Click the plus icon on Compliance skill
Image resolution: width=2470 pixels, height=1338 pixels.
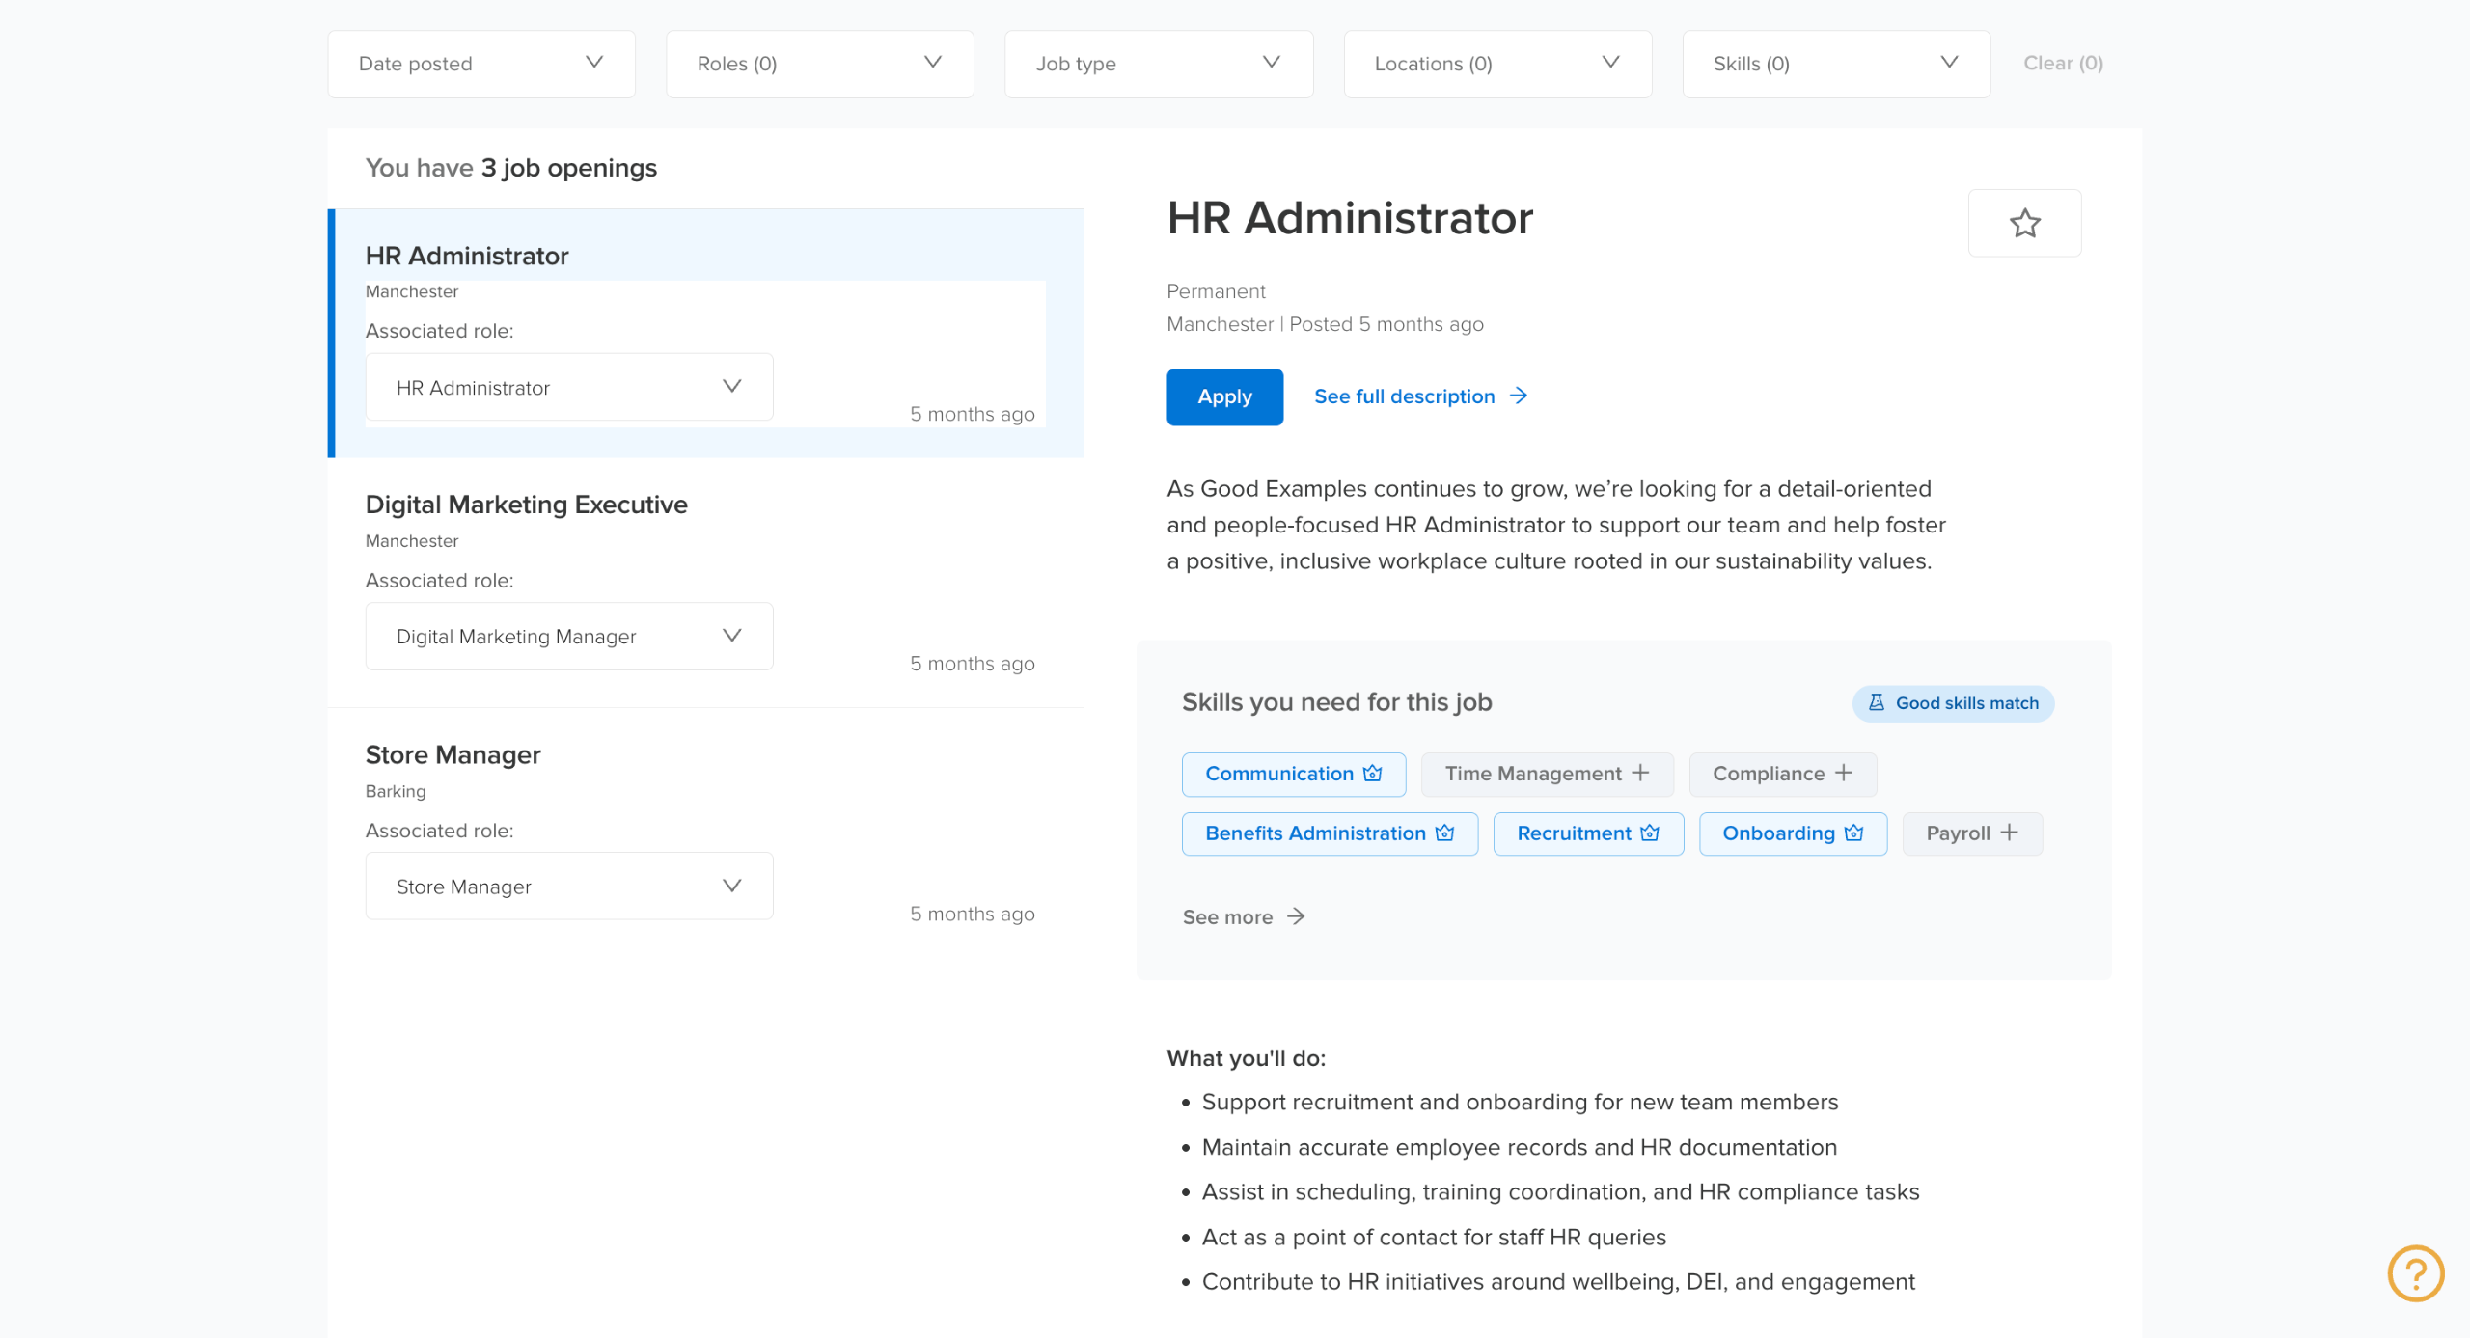click(x=1844, y=773)
